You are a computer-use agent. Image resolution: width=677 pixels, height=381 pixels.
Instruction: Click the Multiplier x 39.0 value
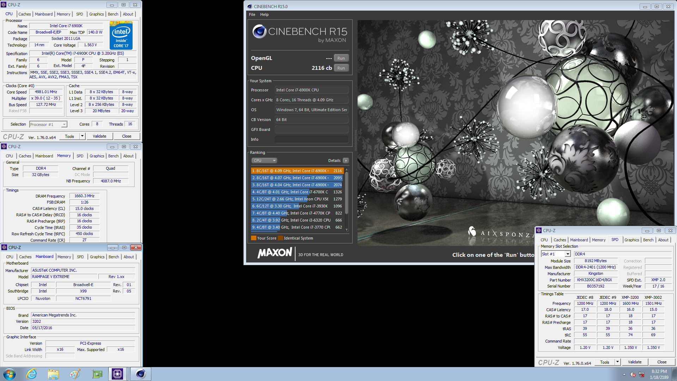point(46,98)
